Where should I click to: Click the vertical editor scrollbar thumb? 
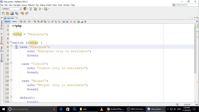[195, 50]
